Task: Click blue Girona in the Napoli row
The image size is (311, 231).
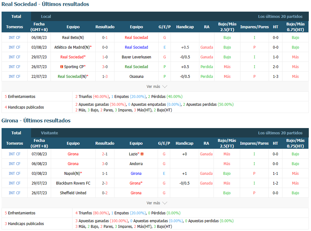Action: pyautogui.click(x=136, y=173)
